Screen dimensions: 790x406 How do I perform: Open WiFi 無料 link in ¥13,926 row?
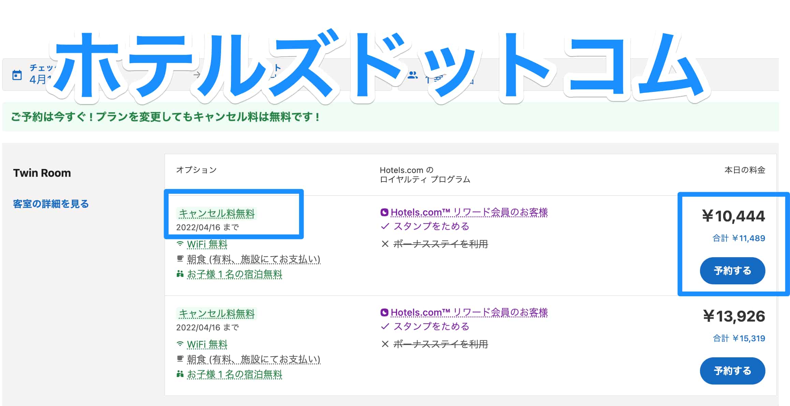pos(207,344)
